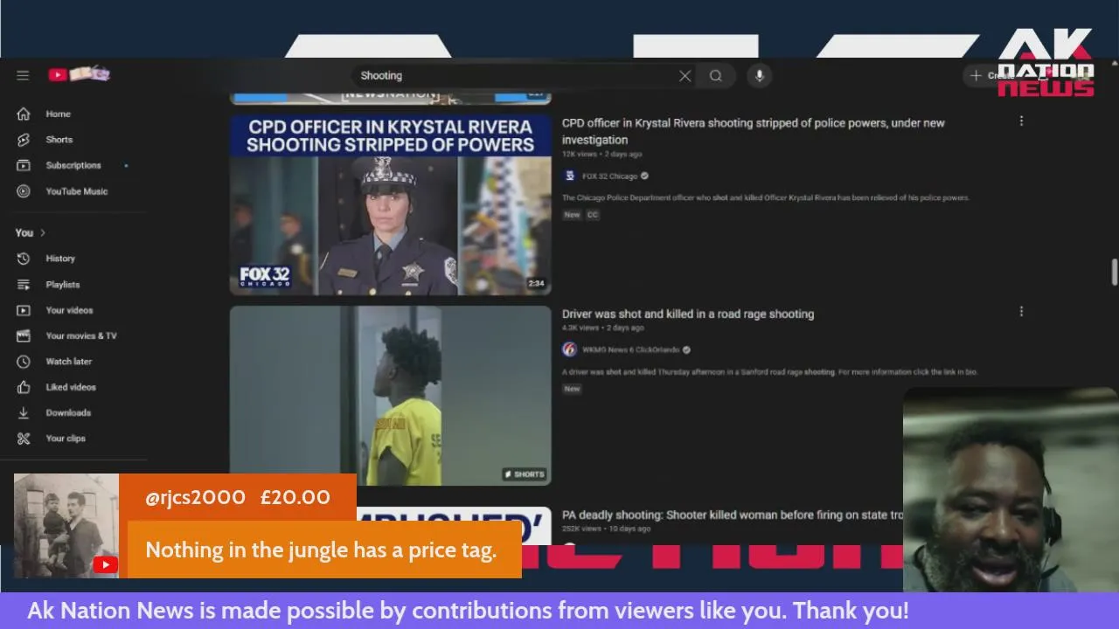Open the CPD officer Krystal Rivera video thumbnail
Viewport: 1119px width, 629px height.
pyautogui.click(x=391, y=204)
